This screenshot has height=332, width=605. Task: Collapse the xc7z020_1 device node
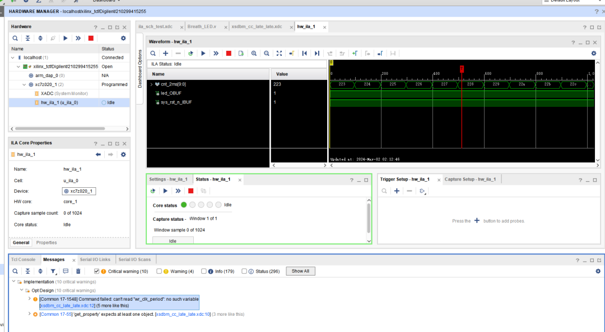25,85
